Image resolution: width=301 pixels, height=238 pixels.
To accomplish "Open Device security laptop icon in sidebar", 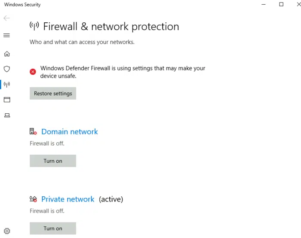I will click(x=7, y=115).
